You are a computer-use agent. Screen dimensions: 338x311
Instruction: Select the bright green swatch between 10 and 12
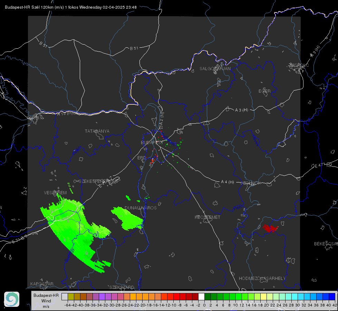click(239, 296)
